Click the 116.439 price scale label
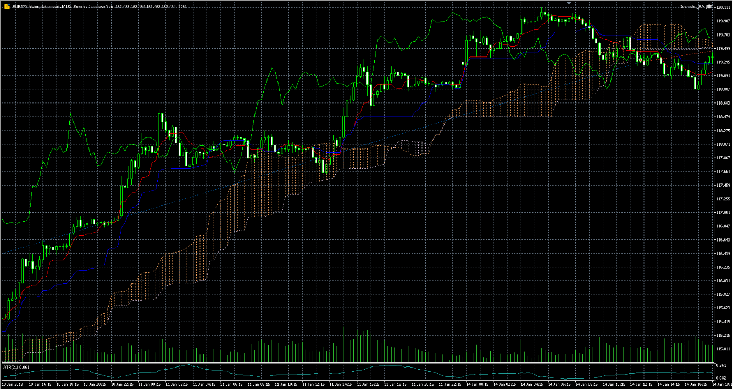The image size is (733, 390). click(x=723, y=254)
